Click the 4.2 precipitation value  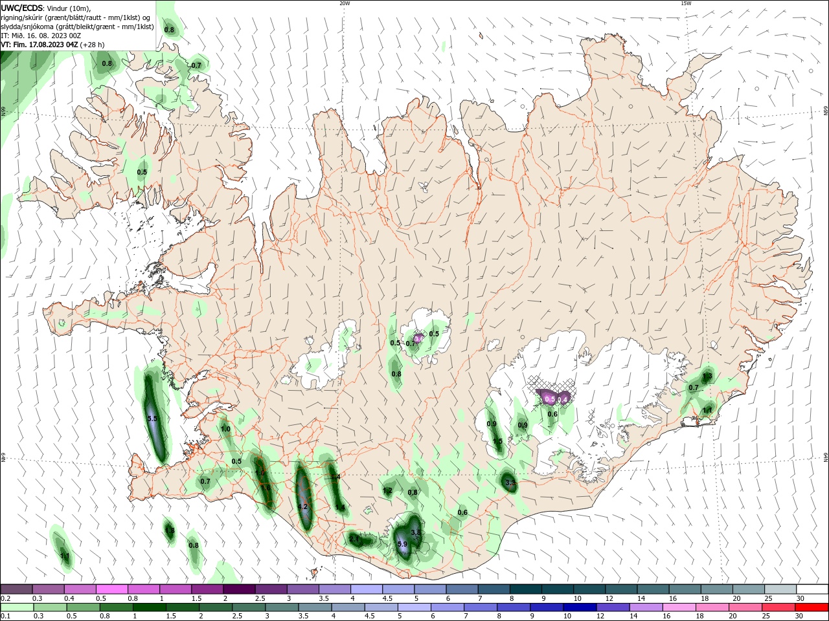[302, 507]
